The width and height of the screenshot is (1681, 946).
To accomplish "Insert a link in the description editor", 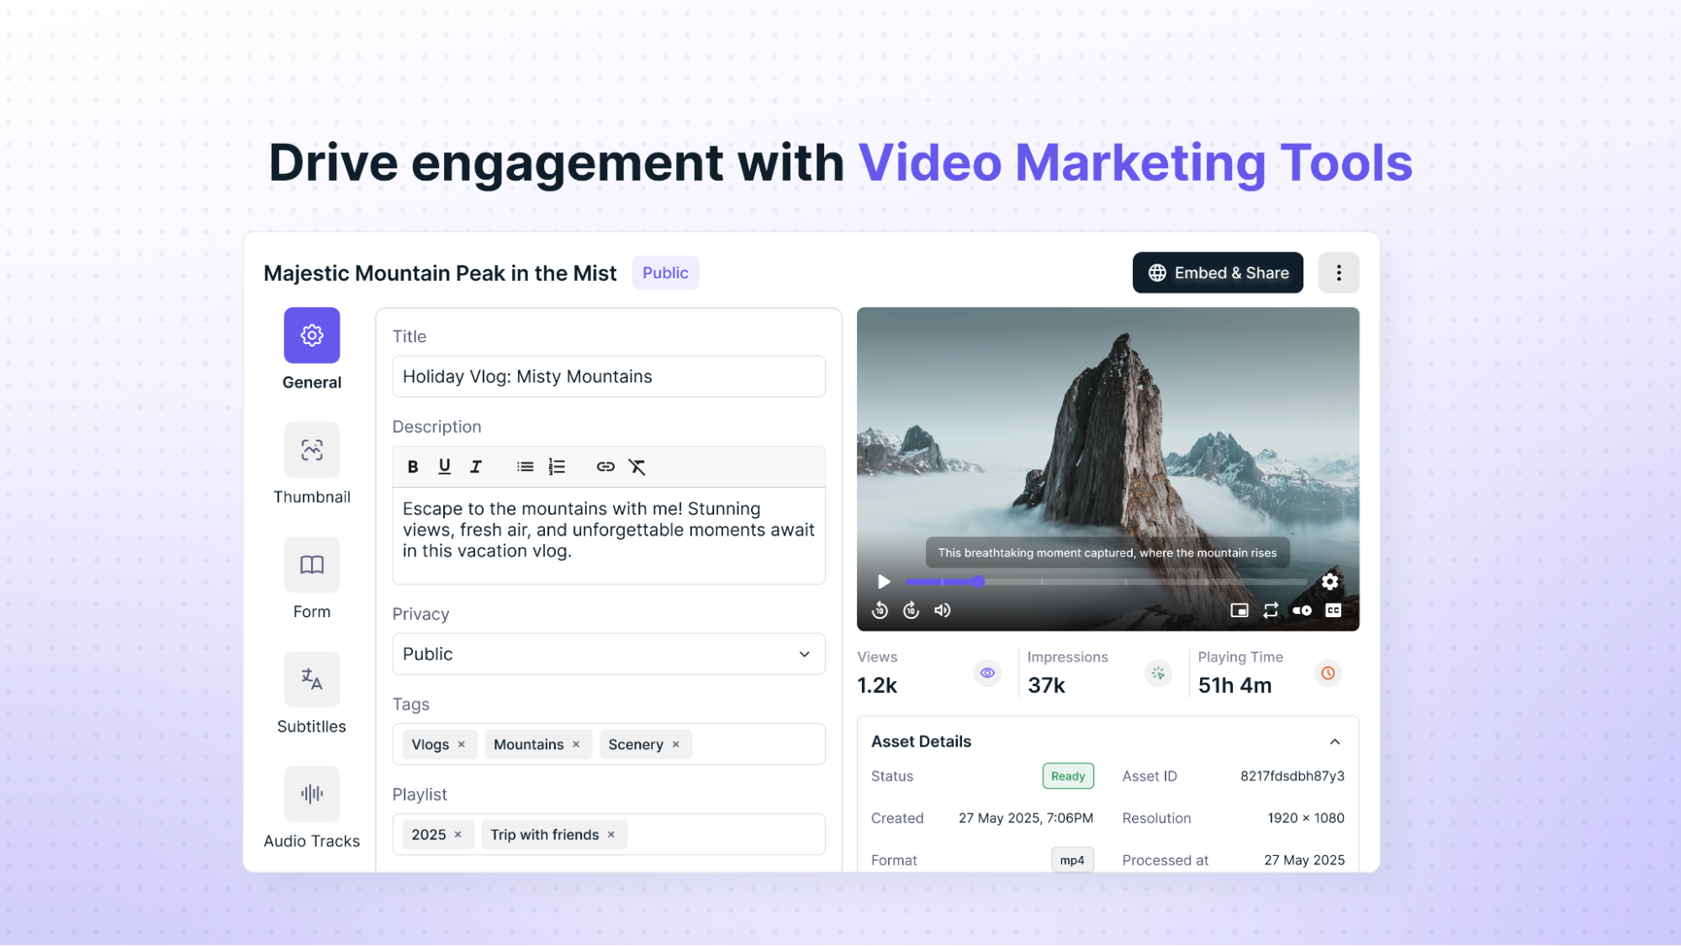I will (605, 467).
